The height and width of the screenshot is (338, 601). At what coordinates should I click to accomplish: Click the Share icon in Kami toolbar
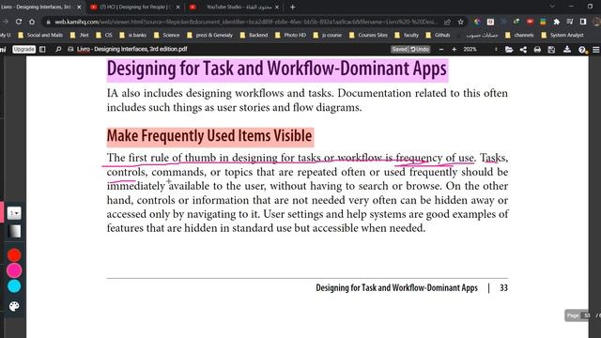523,50
